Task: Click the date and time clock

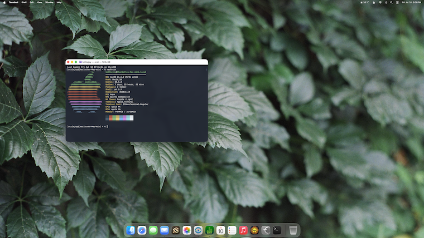Action: pyautogui.click(x=412, y=2)
